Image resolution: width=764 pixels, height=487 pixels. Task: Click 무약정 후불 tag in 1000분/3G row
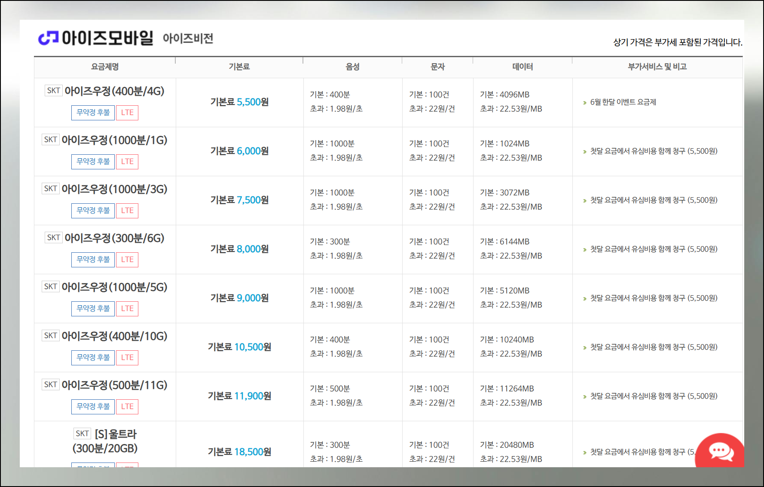pyautogui.click(x=93, y=211)
